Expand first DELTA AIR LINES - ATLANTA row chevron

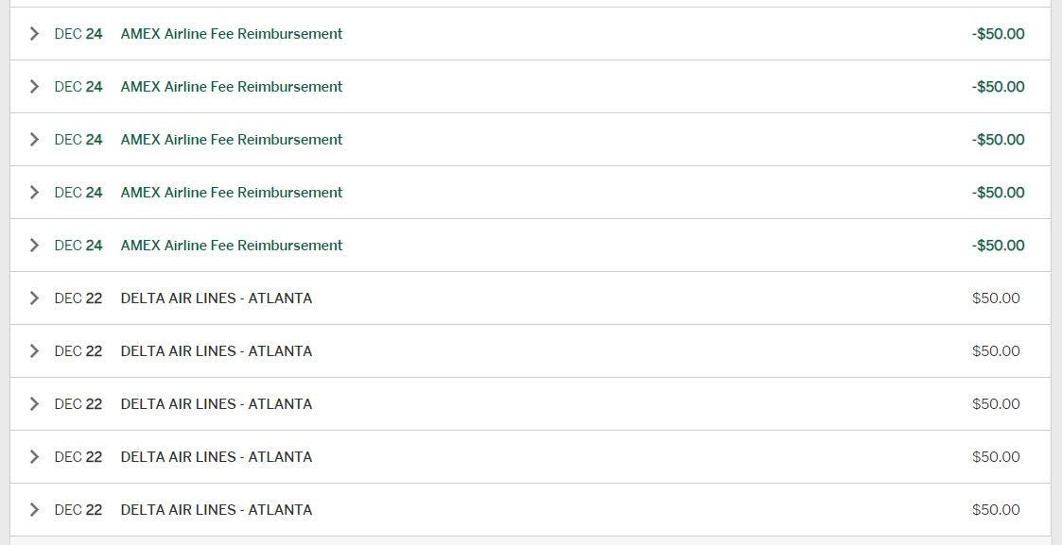pyautogui.click(x=35, y=298)
